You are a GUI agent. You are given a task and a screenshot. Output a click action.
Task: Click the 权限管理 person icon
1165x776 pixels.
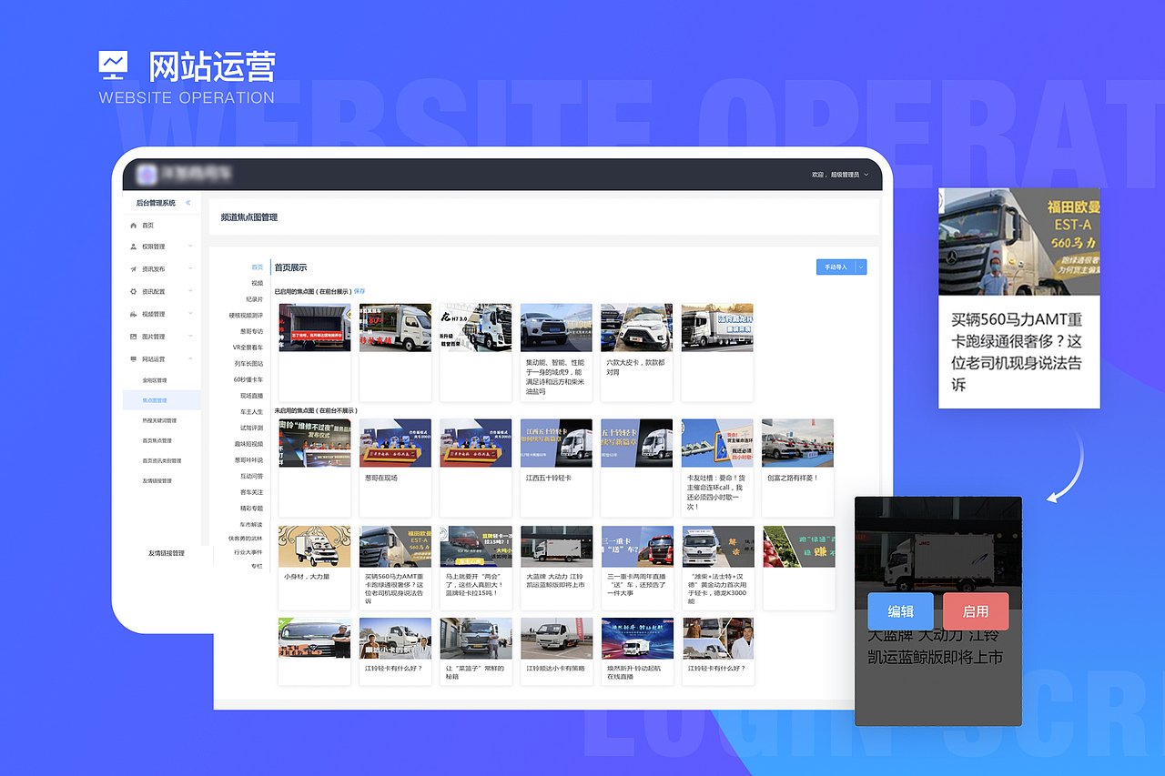[x=134, y=247]
